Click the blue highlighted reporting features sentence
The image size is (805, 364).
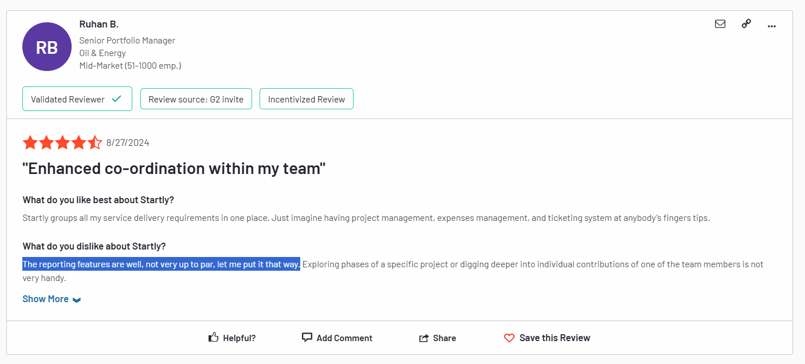point(161,264)
